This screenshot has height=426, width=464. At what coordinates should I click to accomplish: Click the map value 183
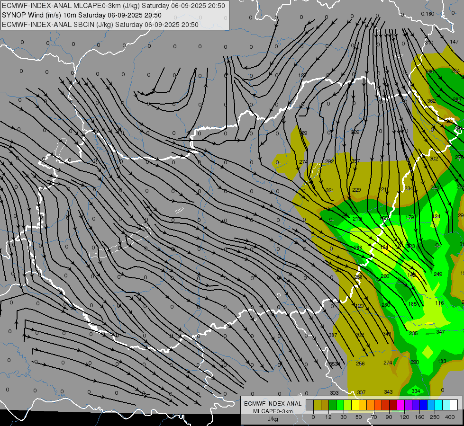(442, 361)
